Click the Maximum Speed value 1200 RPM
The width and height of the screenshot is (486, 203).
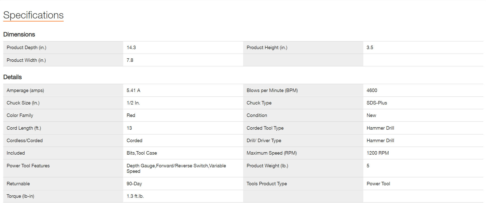378,153
